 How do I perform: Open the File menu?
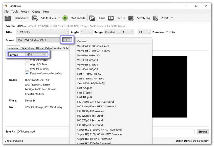click(x=6, y=11)
